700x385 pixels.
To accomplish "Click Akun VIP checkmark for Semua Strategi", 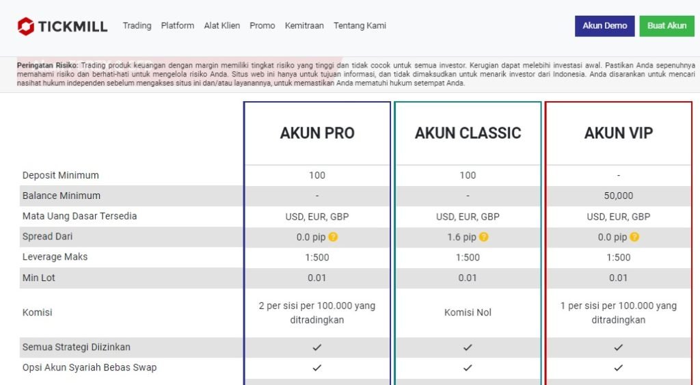I will pyautogui.click(x=618, y=347).
